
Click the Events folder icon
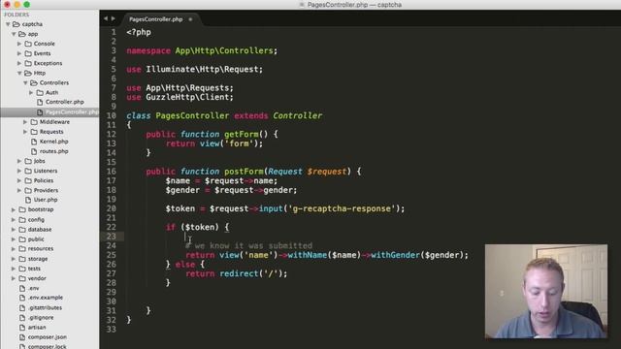click(28, 53)
